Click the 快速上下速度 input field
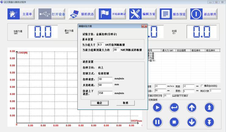226x132 pixels. 105,93
